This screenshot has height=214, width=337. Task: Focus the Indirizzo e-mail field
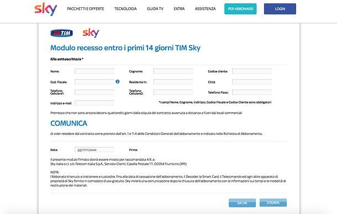[x=94, y=103]
